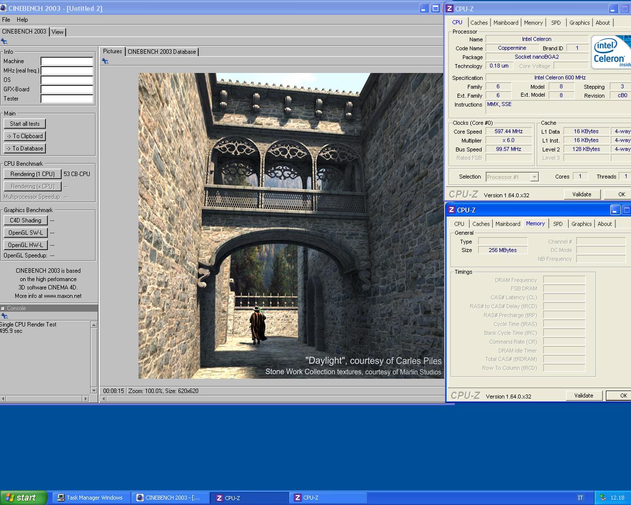
Task: Activate the second CPU-Z taskbar button
Action: (x=328, y=498)
